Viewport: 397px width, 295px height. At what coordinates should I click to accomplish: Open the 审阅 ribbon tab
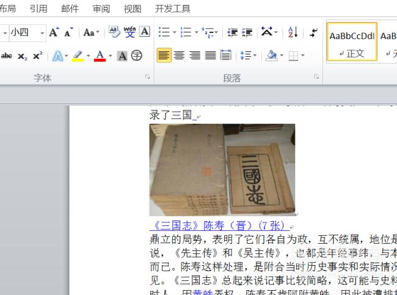tap(101, 9)
